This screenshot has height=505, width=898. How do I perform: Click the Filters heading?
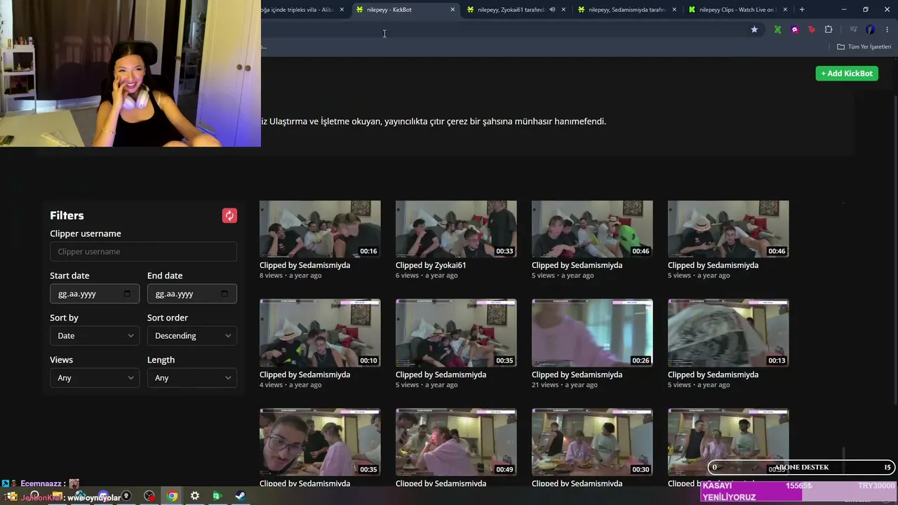coord(67,215)
